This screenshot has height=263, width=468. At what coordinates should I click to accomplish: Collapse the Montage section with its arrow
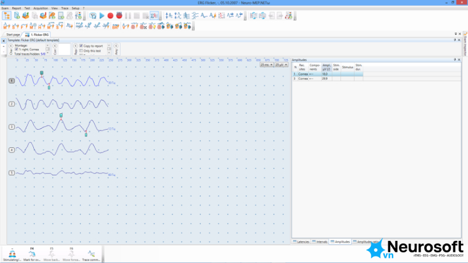coord(11,46)
